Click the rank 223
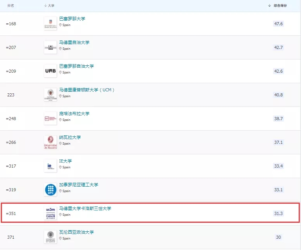This screenshot has width=301, height=250. click(x=11, y=95)
